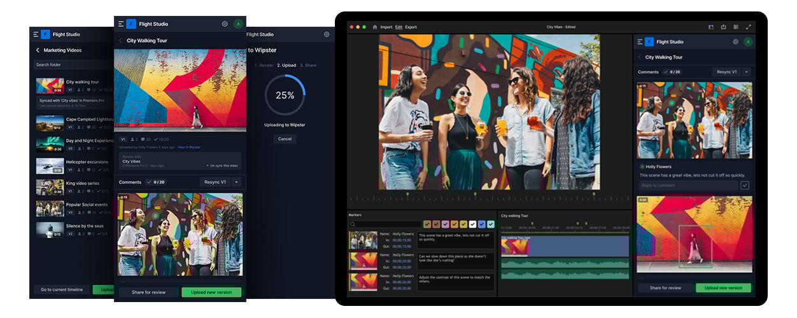Click the 25% circular upload progress indicator
The height and width of the screenshot is (318, 797).
(285, 95)
